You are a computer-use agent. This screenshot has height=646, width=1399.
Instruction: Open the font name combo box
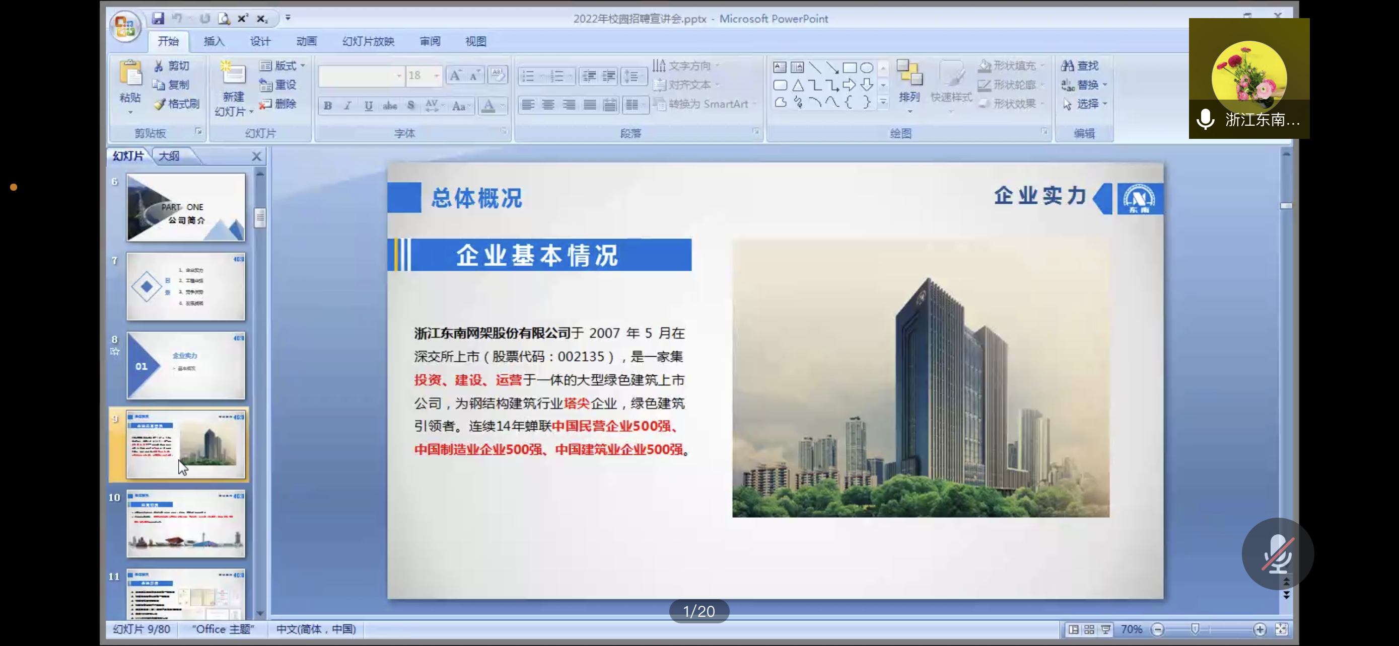pos(361,76)
